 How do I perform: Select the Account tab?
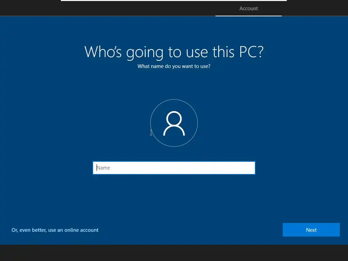tap(248, 8)
